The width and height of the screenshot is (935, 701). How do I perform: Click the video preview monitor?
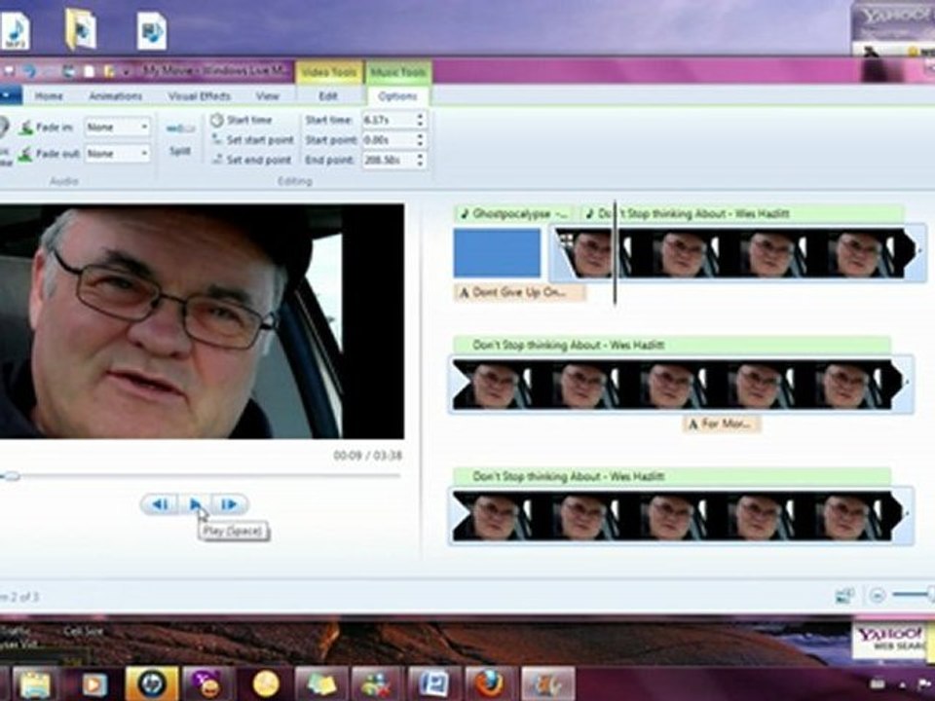click(x=202, y=321)
